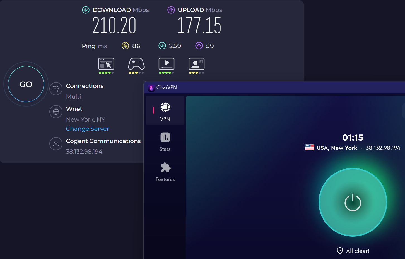Screen dimensions: 405x259
Task: Open the Stats tab in ClearVPN
Action: pos(165,142)
